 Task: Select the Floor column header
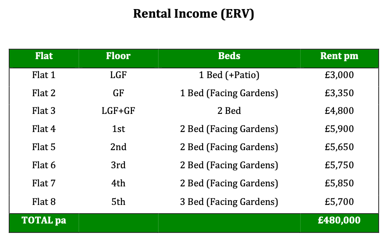tap(118, 56)
